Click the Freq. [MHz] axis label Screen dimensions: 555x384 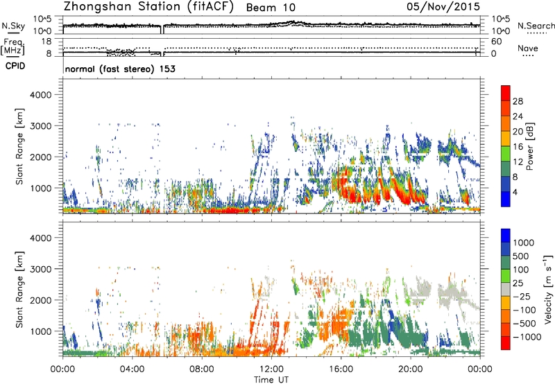[12, 46]
